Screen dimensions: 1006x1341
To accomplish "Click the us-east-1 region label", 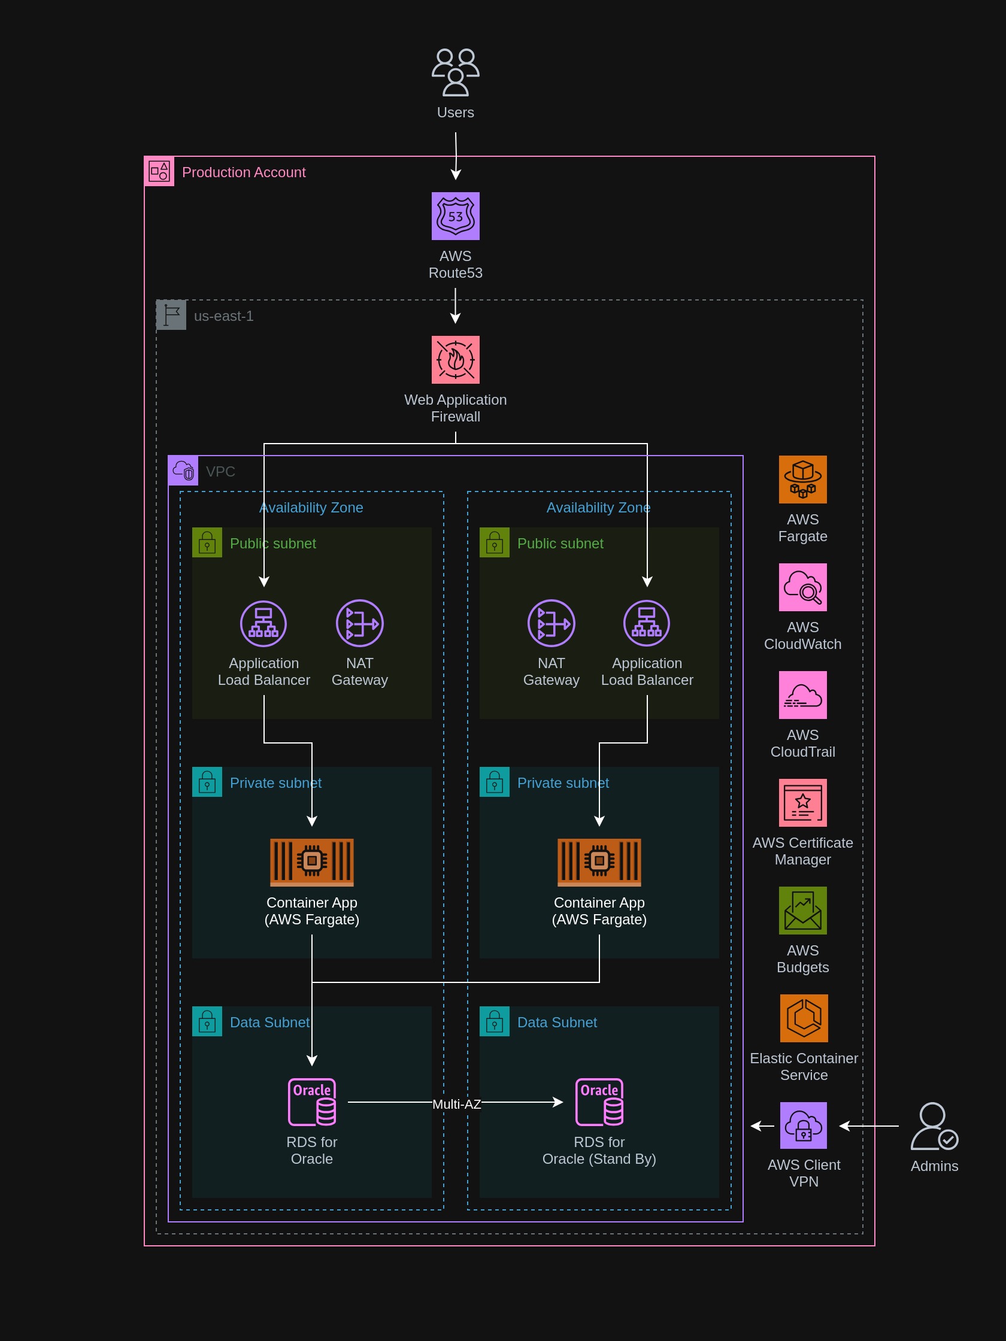I will point(224,316).
